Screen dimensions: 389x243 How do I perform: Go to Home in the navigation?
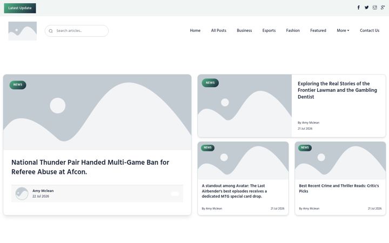click(x=195, y=30)
